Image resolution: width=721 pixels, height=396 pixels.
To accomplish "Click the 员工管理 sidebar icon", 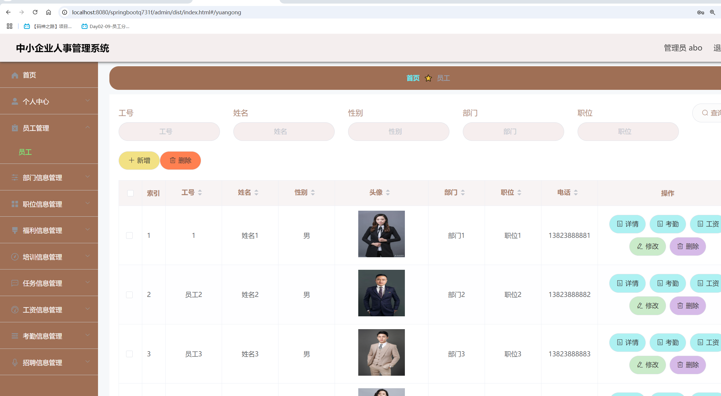I will coord(15,128).
